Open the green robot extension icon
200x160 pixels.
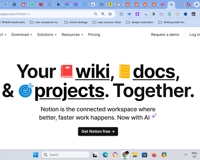[169, 14]
